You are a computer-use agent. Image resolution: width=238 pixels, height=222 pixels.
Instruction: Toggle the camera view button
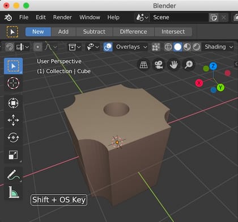tap(159, 65)
